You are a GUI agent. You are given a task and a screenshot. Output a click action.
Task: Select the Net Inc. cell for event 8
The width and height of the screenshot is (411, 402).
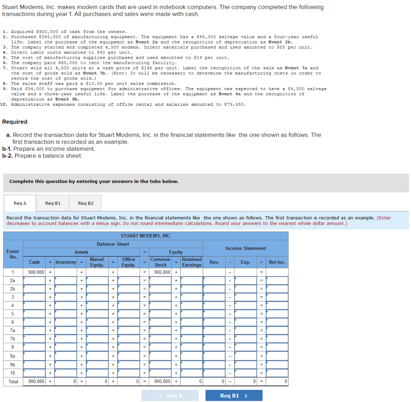click(x=277, y=347)
